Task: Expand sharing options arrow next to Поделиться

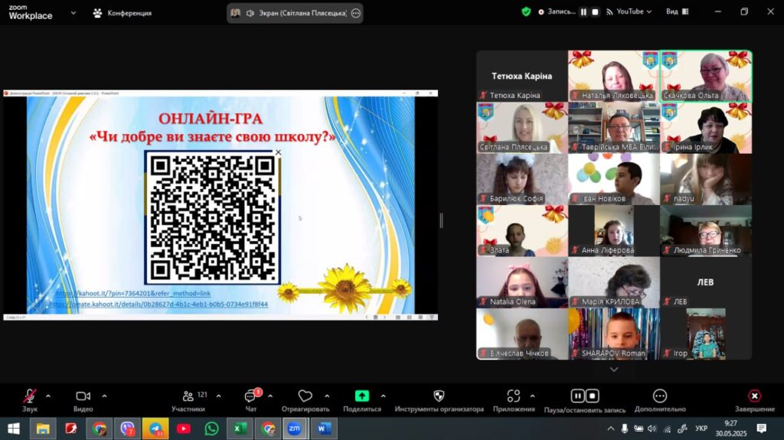Action: pyautogui.click(x=383, y=396)
